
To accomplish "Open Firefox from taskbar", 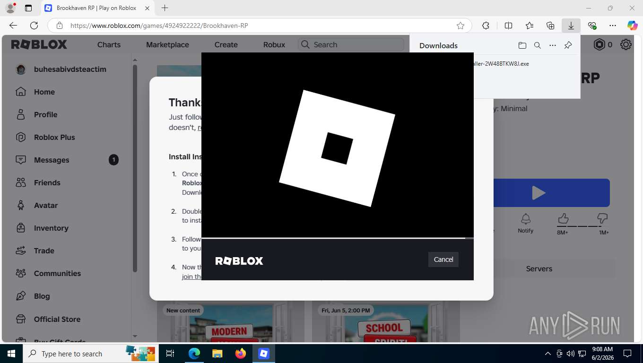I will pos(241,354).
